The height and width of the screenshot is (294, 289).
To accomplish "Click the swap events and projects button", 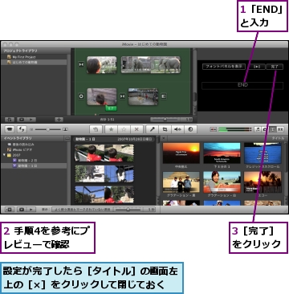I will pyautogui.click(x=22, y=129).
